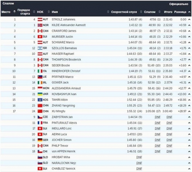The image size is (192, 172).
Task: Open athlete AERNI Luca
Action: (59, 134)
